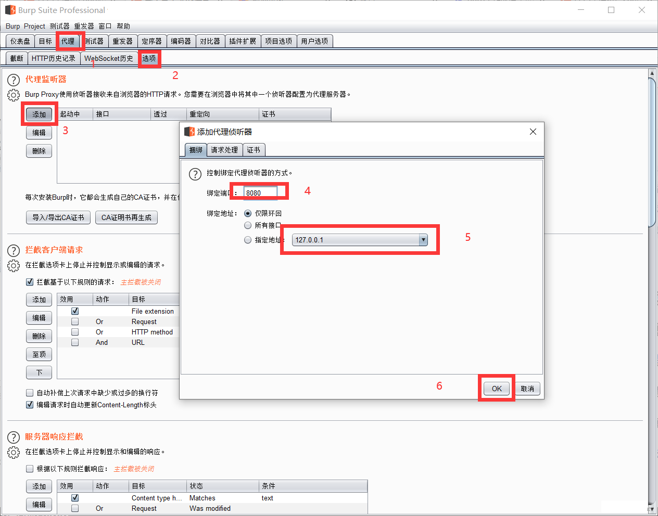Confirm dialog with OK button

[497, 389]
